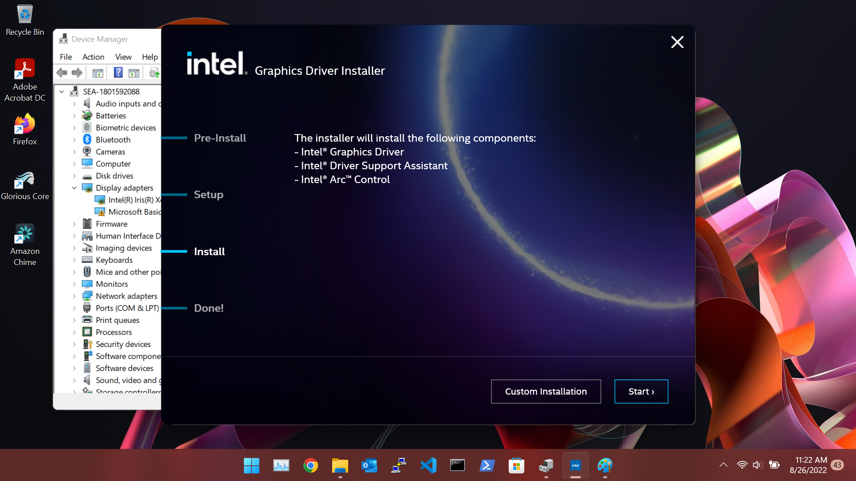Expand the Processors category

click(74, 332)
